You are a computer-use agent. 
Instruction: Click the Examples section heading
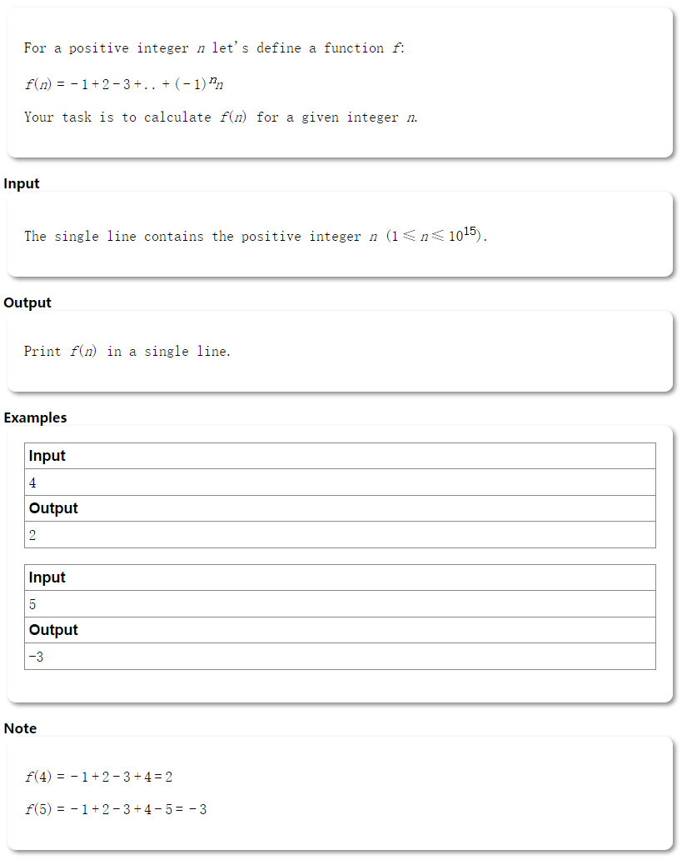tap(35, 417)
